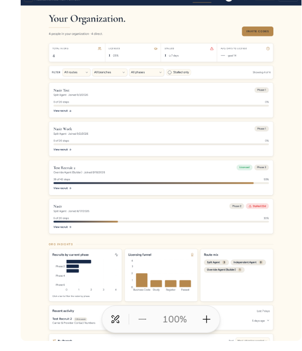Click the Nasir Work name heading
Viewport: 302px width, 351px height.
[63, 129]
